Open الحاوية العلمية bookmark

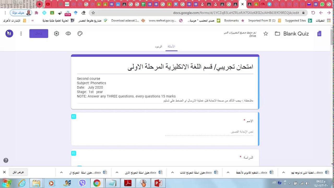point(58,21)
